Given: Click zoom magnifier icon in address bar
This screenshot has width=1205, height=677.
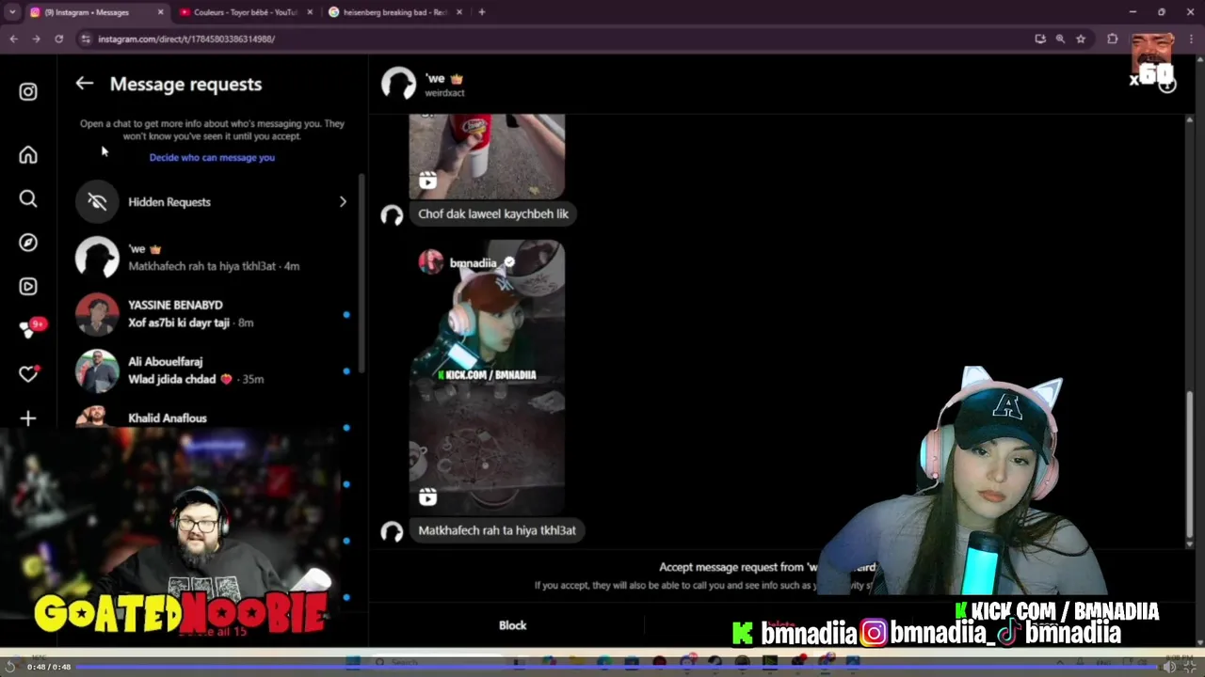Looking at the screenshot, I should coord(1060,39).
